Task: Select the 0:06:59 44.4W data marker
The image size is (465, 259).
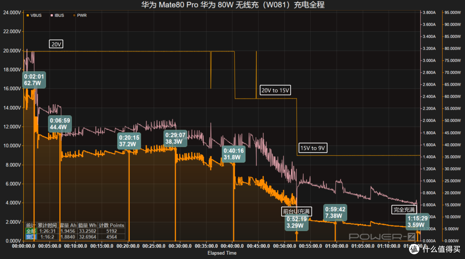Action: (x=60, y=124)
